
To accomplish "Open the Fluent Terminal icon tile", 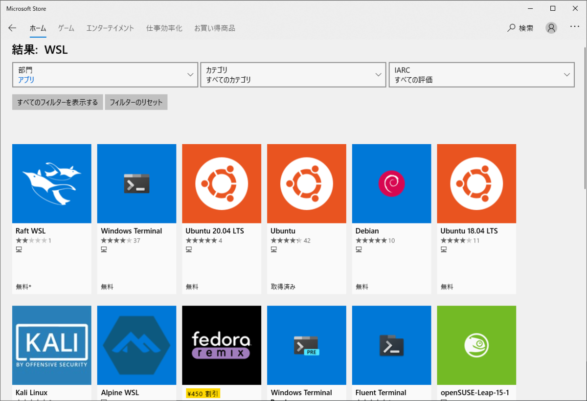I will coord(391,345).
